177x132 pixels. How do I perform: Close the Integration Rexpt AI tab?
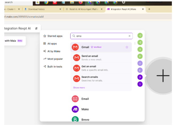point(143,9)
